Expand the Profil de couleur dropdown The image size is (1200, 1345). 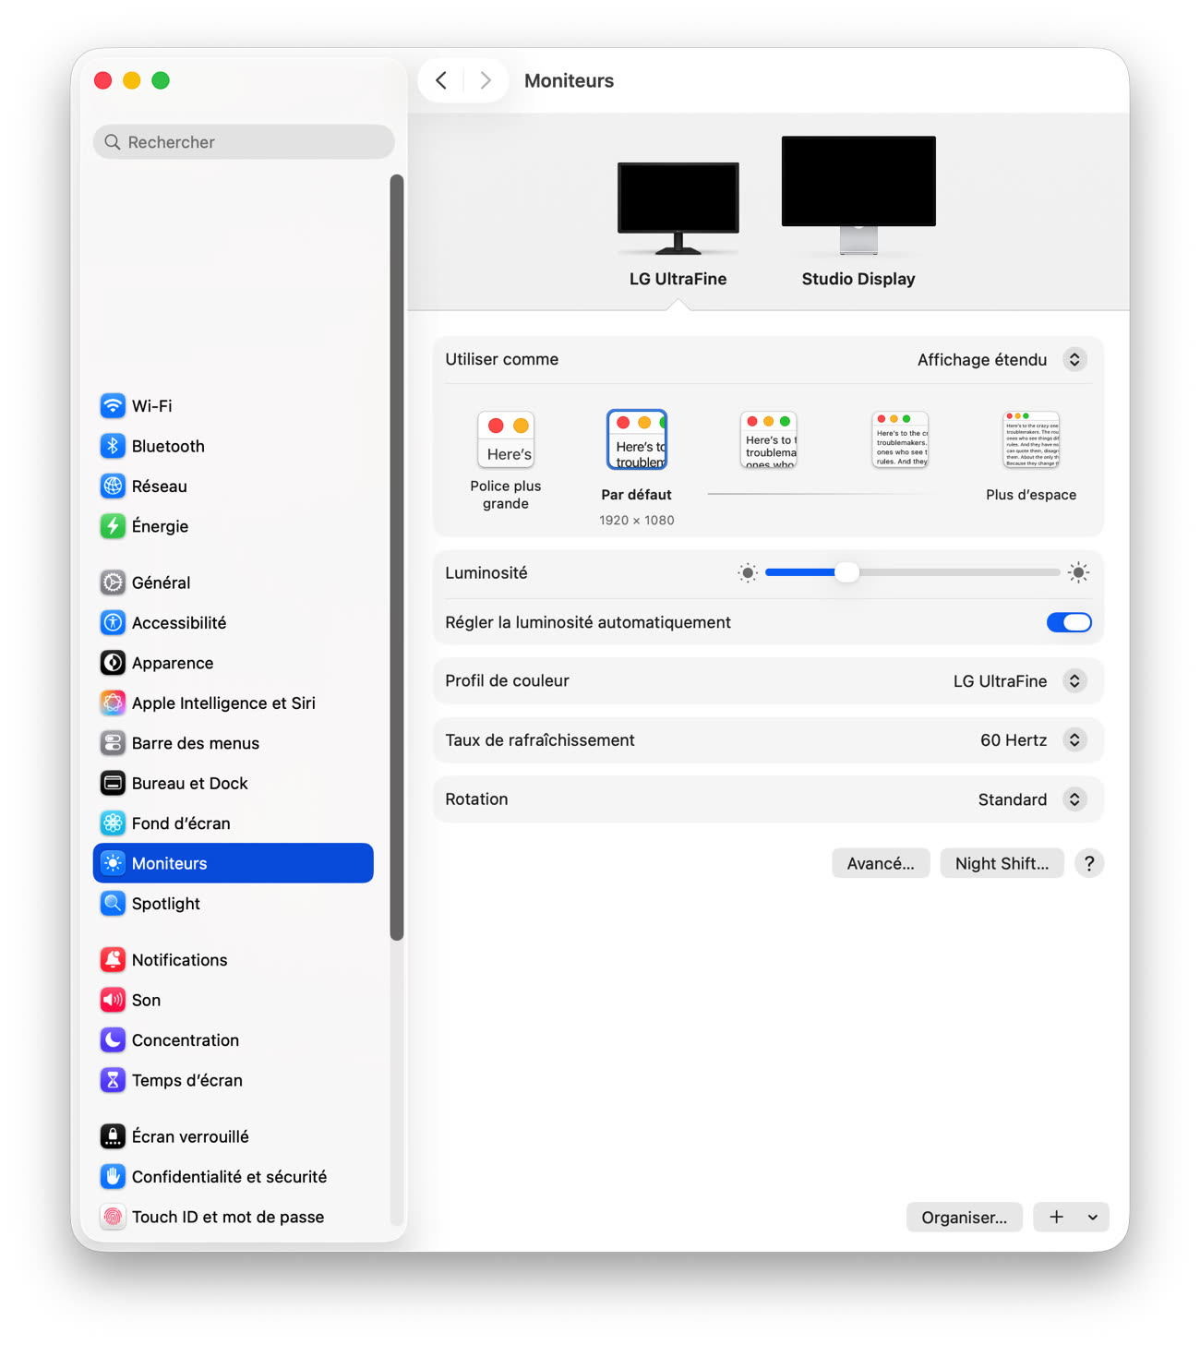pos(1074,681)
